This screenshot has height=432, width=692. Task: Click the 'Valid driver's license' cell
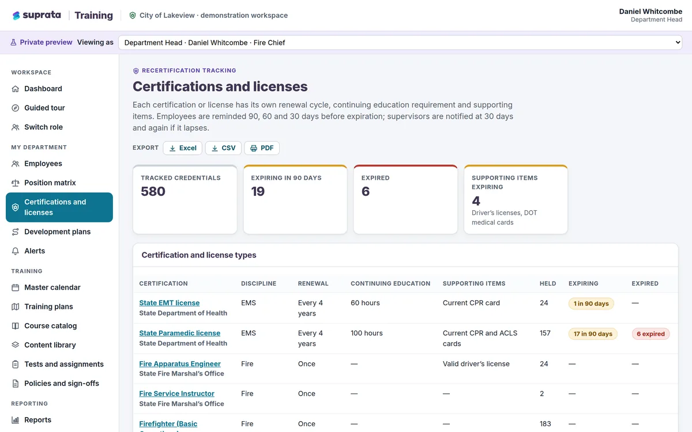tap(476, 363)
